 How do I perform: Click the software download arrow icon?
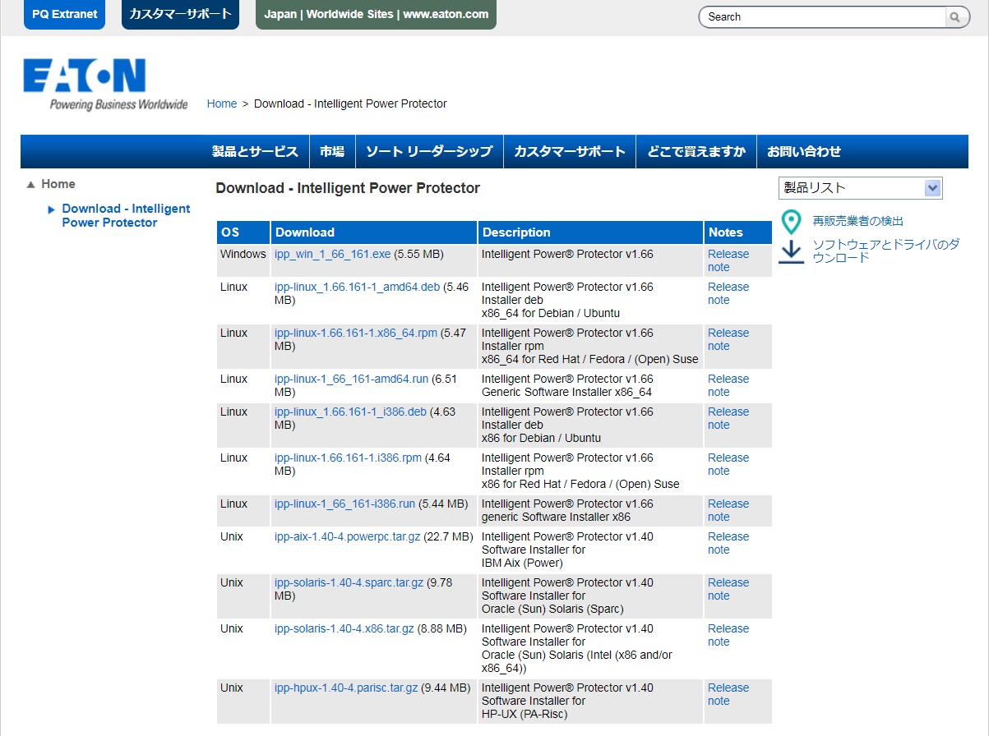(x=791, y=251)
